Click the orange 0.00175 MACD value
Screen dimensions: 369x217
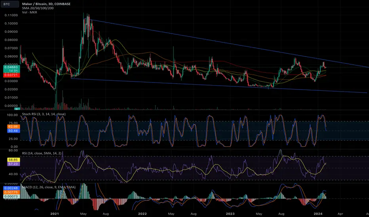coord(11,193)
